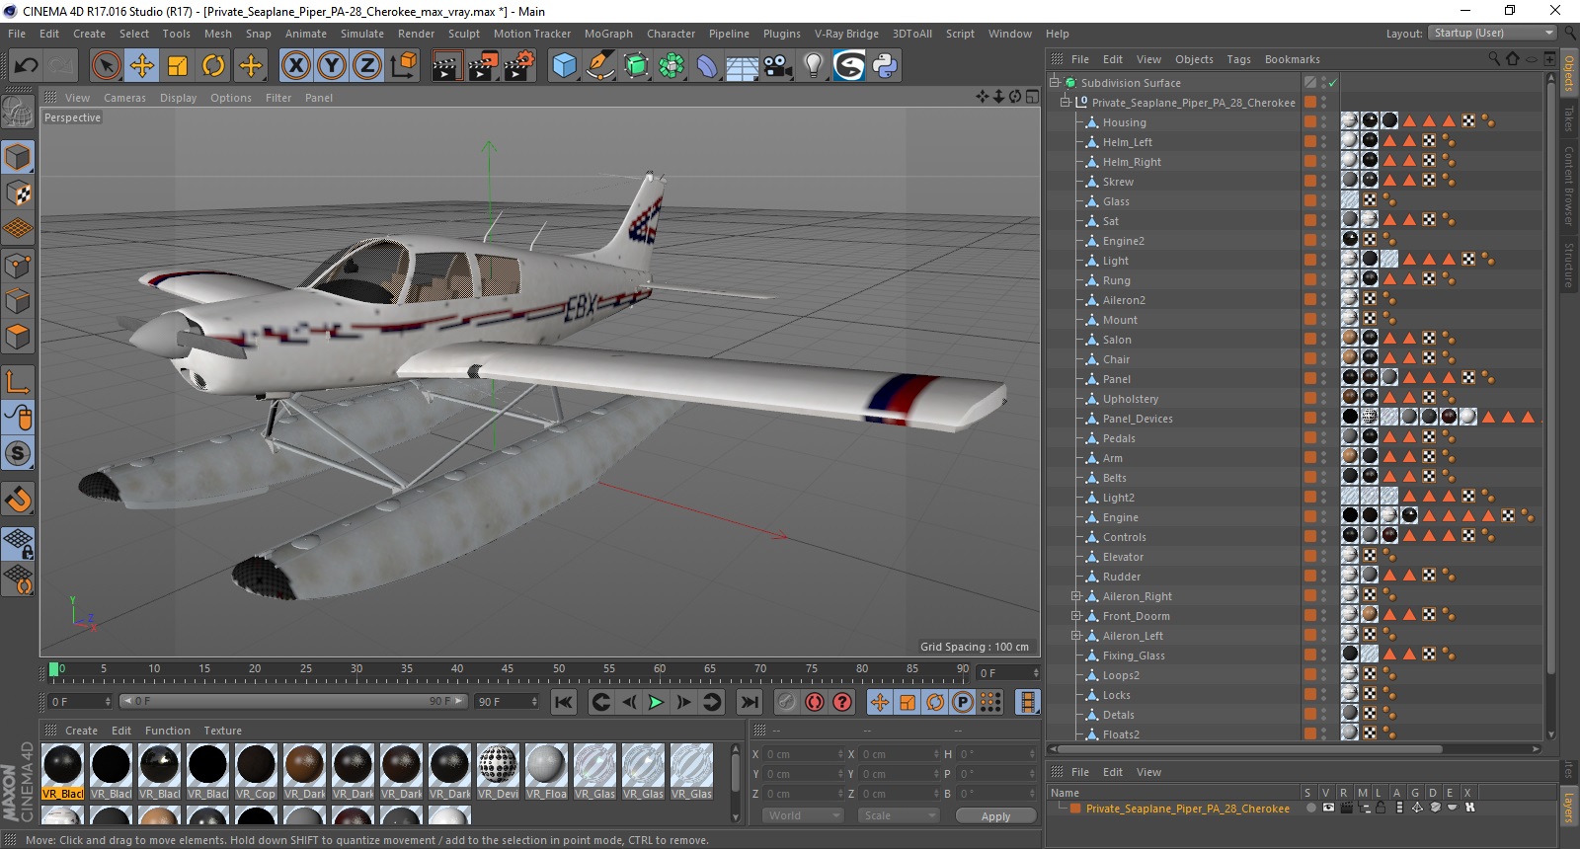Add a Light object
The width and height of the screenshot is (1580, 849).
click(x=813, y=66)
